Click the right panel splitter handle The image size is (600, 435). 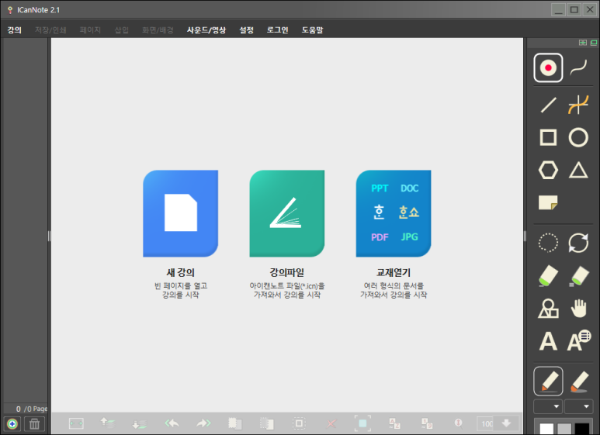[x=525, y=236]
